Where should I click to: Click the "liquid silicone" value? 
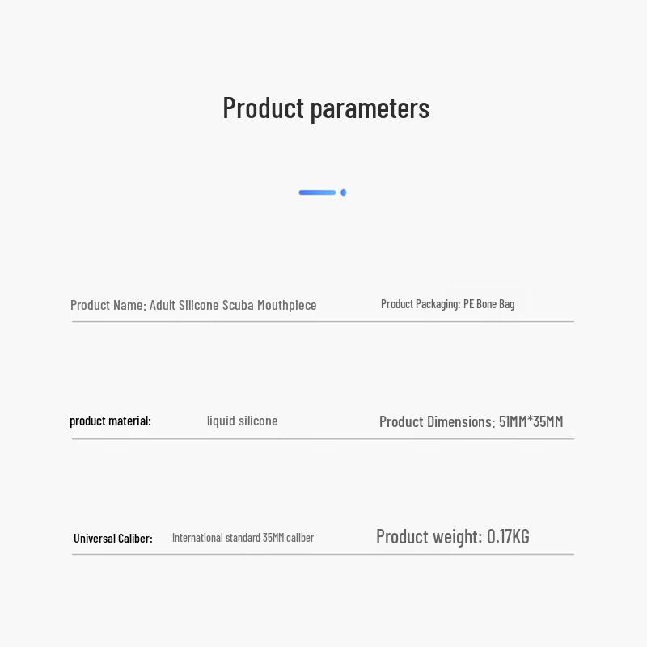point(242,421)
